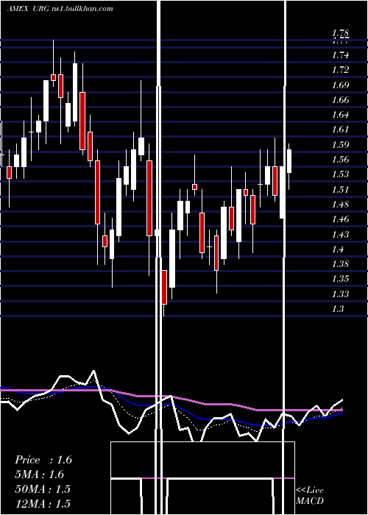Click the 1.3 price level label

point(338,309)
